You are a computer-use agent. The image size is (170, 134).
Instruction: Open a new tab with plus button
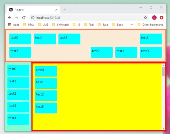(x=65, y=10)
